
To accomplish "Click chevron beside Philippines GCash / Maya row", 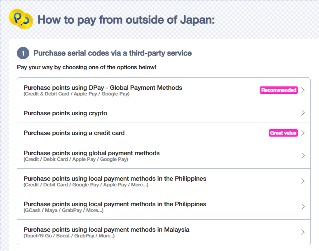I will (303, 207).
